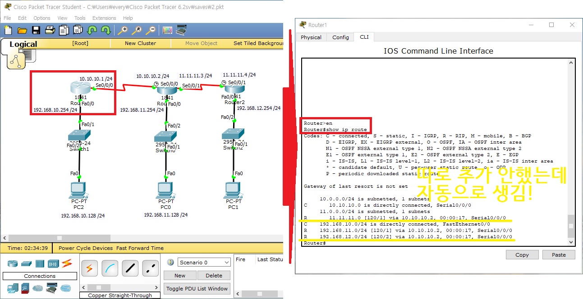
Task: Open the File menu
Action: point(7,18)
